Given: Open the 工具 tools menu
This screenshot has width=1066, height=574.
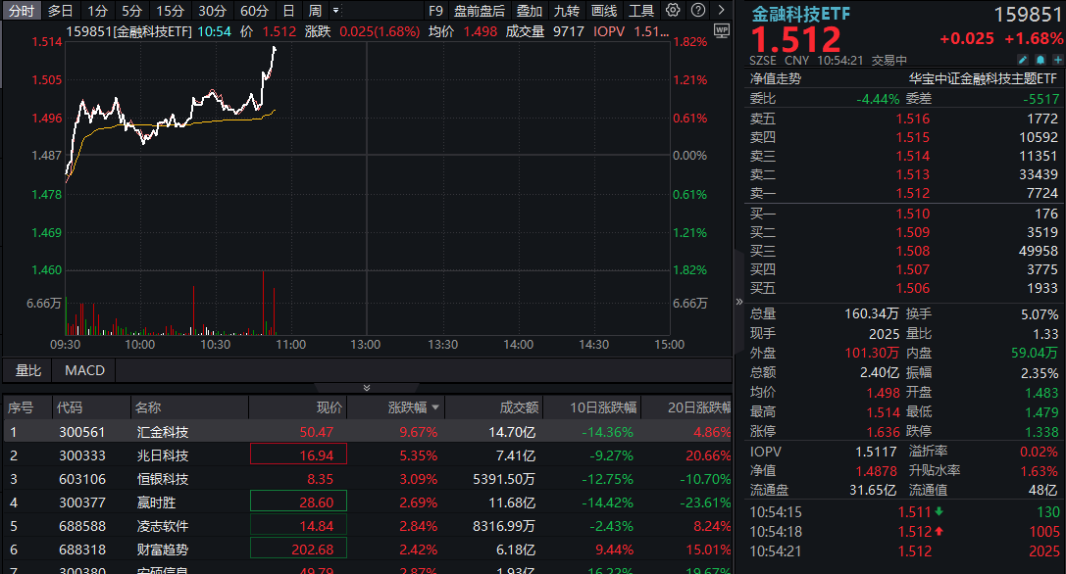Looking at the screenshot, I should [x=643, y=11].
